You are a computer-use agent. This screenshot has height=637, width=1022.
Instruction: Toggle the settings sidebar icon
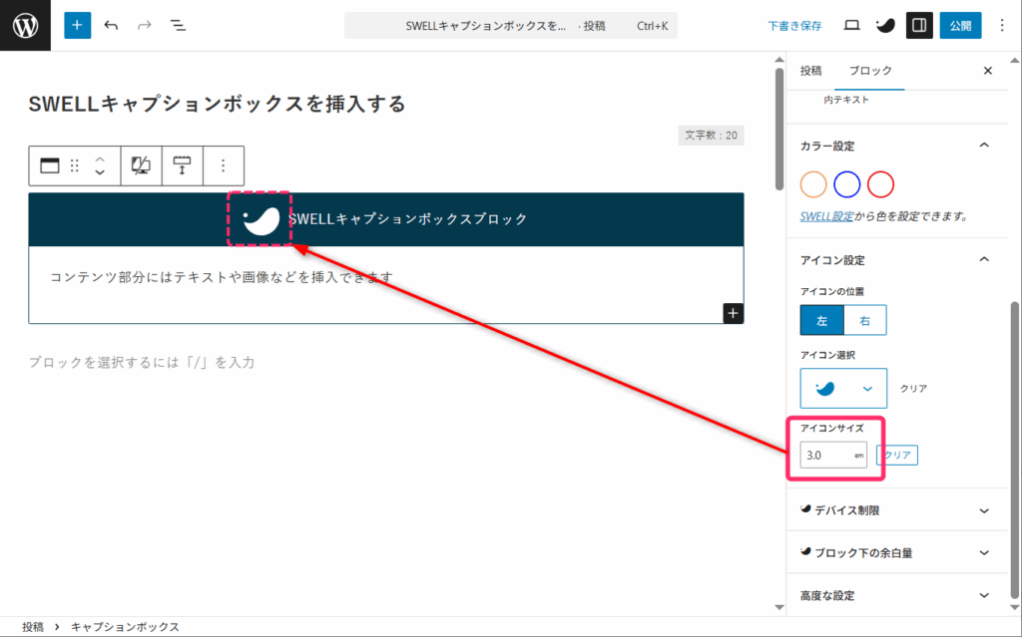pyautogui.click(x=919, y=25)
